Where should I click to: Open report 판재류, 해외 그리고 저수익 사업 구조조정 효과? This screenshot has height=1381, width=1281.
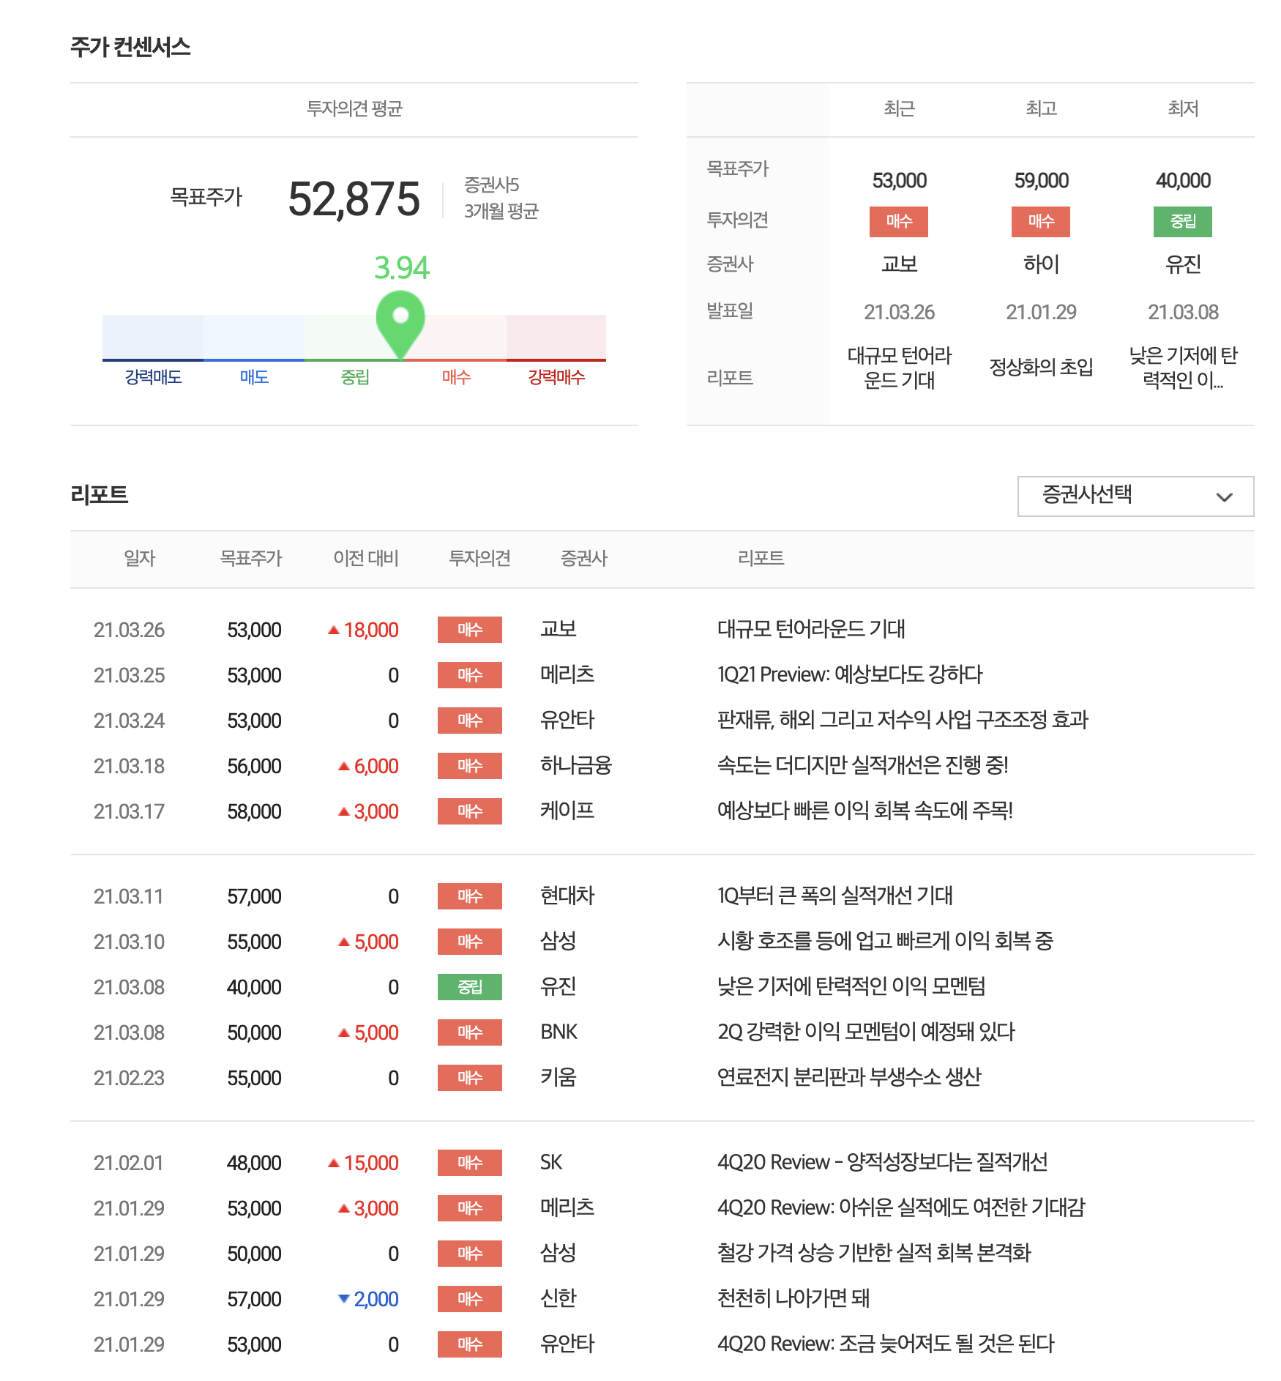point(903,720)
